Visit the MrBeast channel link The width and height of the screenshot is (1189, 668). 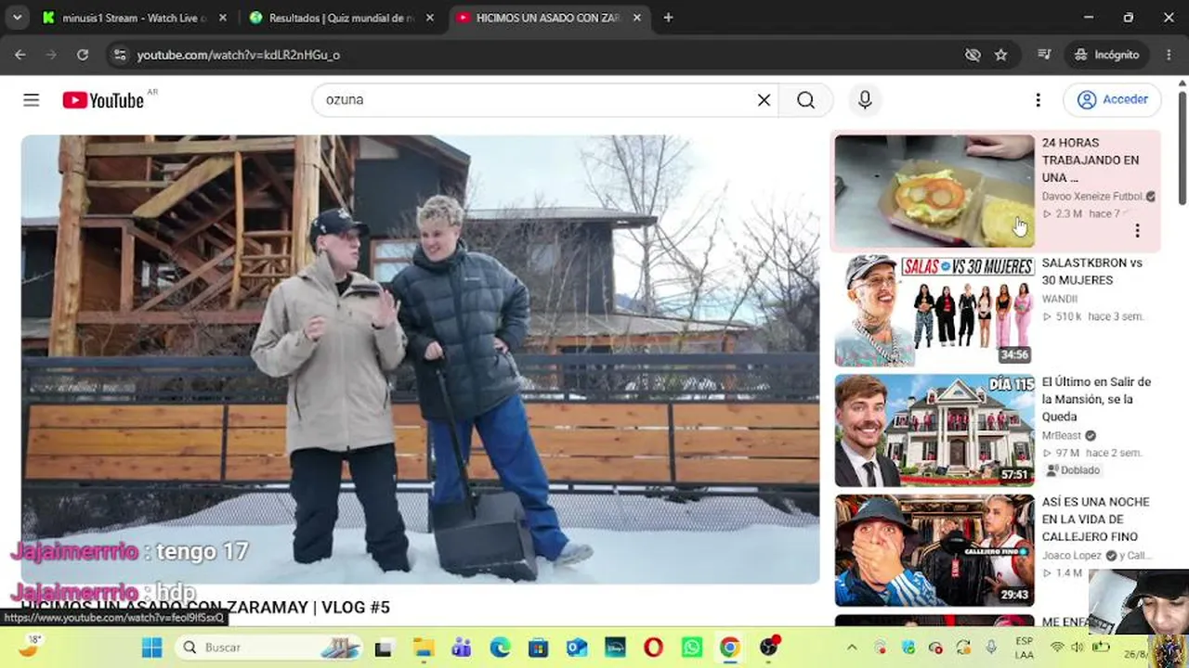pos(1062,435)
